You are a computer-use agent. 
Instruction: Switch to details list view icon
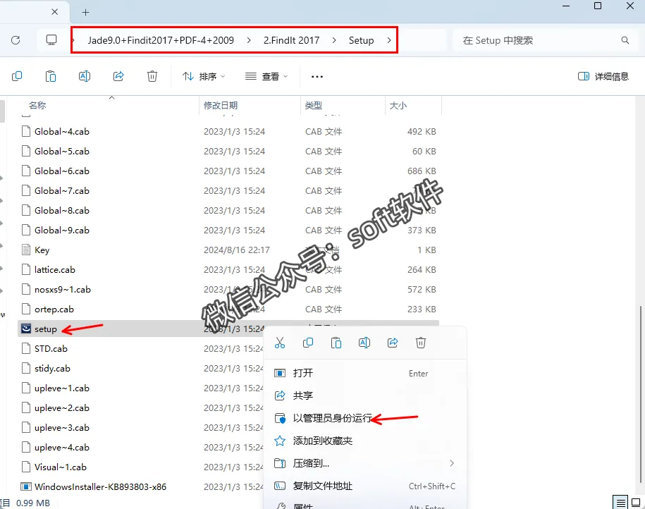(621, 502)
